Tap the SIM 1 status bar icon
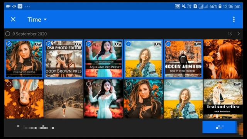The image size is (247, 139). click(x=195, y=6)
